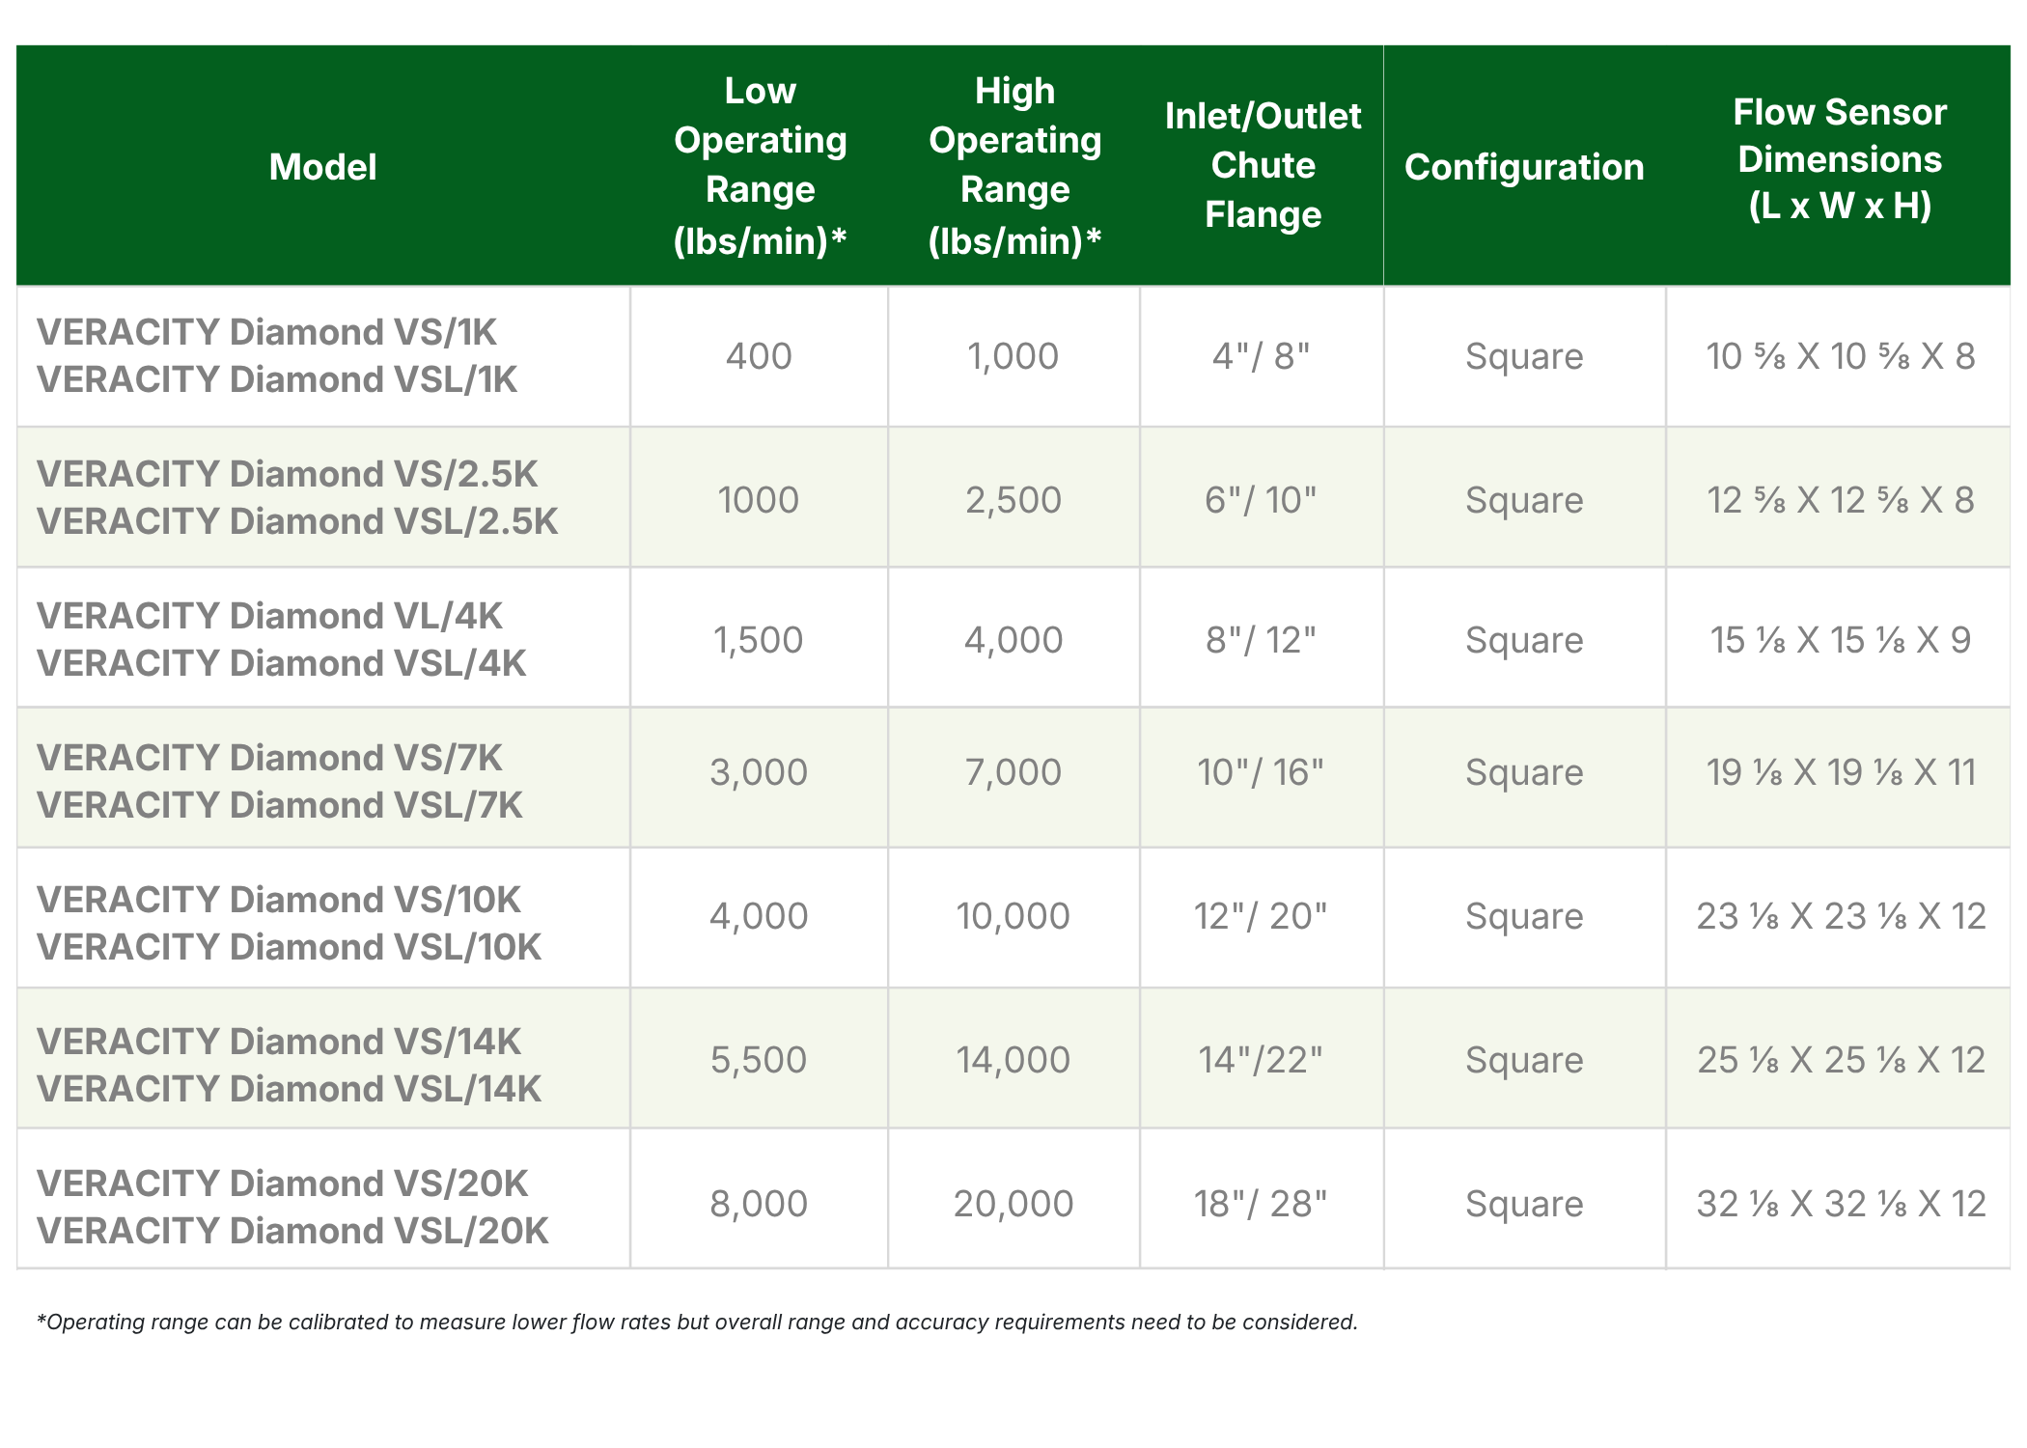2027x1448 pixels.
Task: Select the VERACITY Diamond VSL/2.5K model name
Action: (297, 521)
